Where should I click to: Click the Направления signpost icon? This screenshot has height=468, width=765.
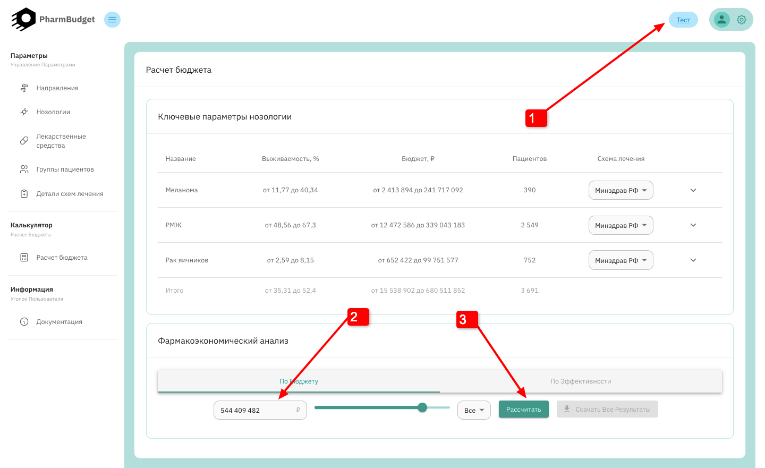(24, 88)
